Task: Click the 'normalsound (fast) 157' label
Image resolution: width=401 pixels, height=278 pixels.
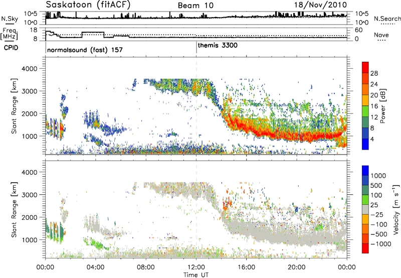Action: [x=85, y=50]
